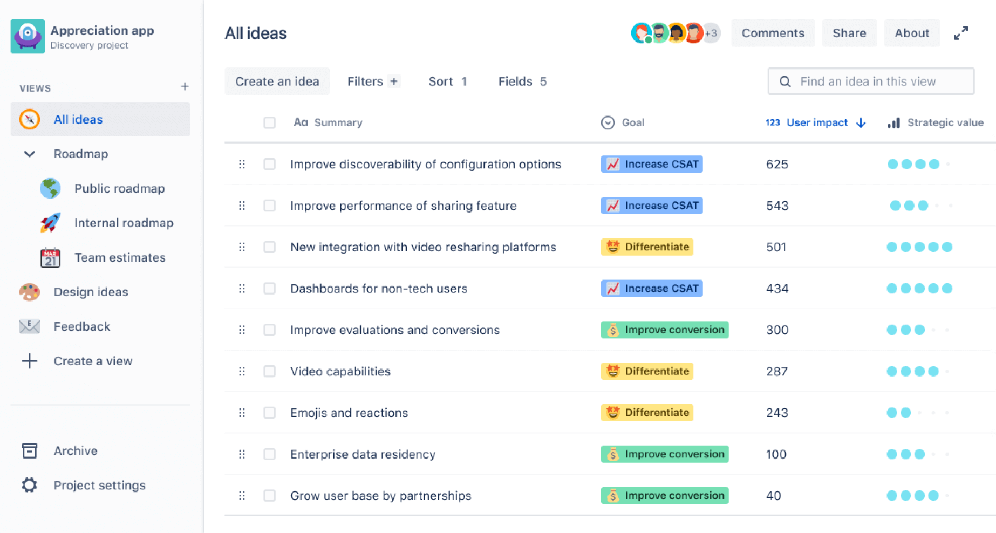Click the Internal roadmap rocket icon
996x533 pixels.
coord(50,223)
